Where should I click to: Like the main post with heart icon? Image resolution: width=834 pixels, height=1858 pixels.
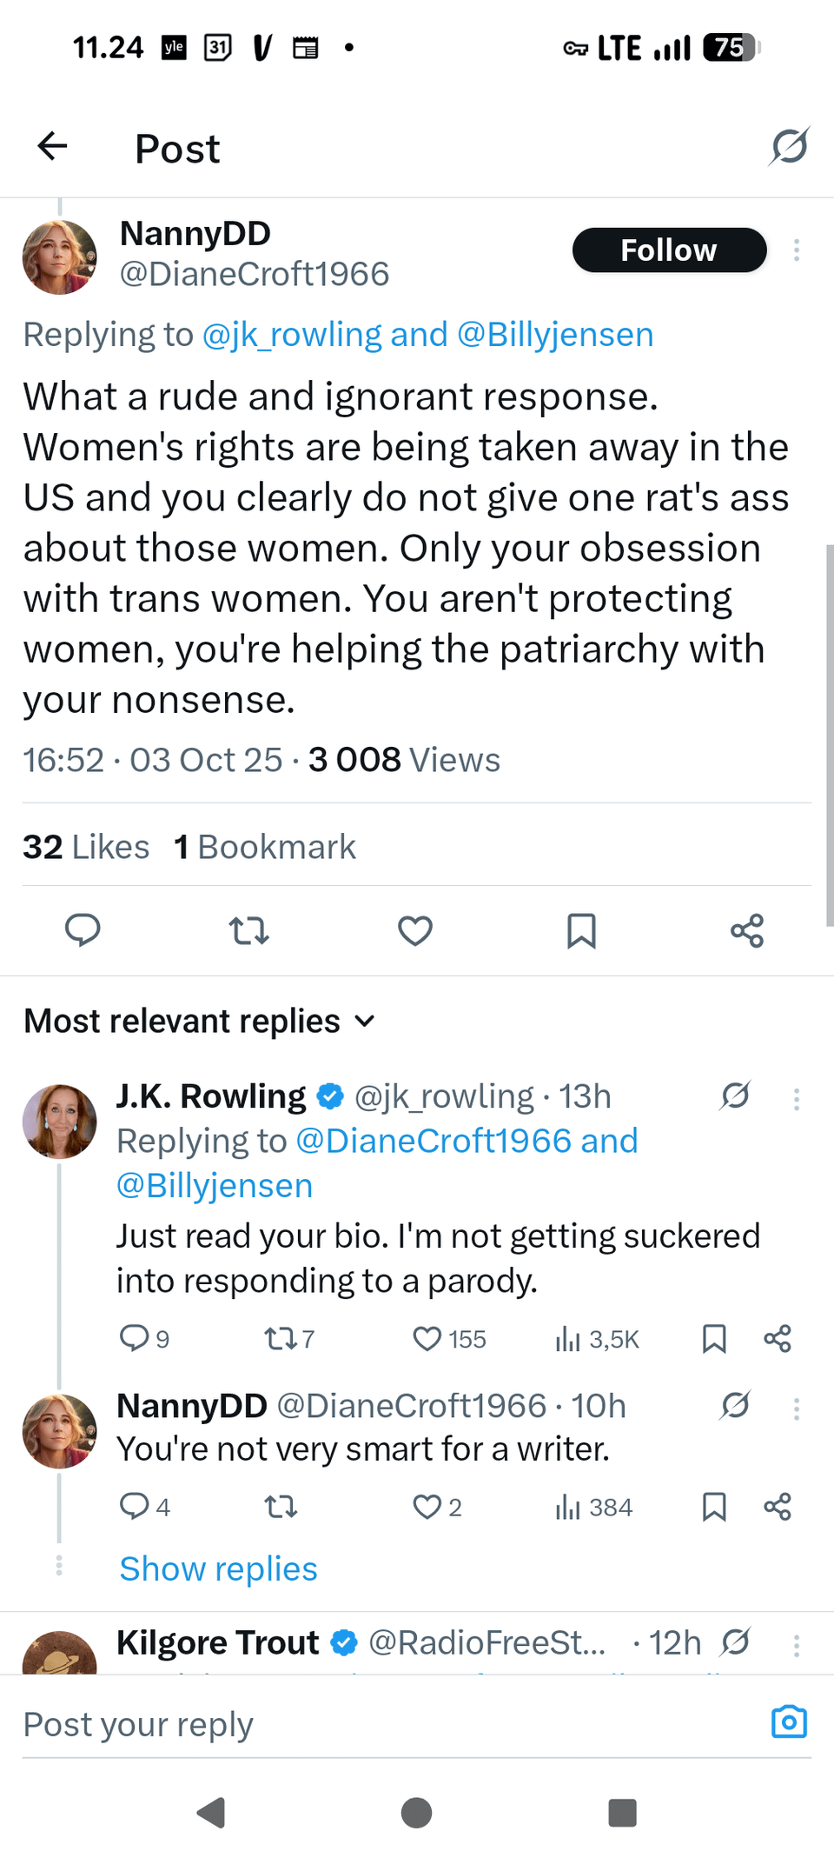[x=415, y=930]
